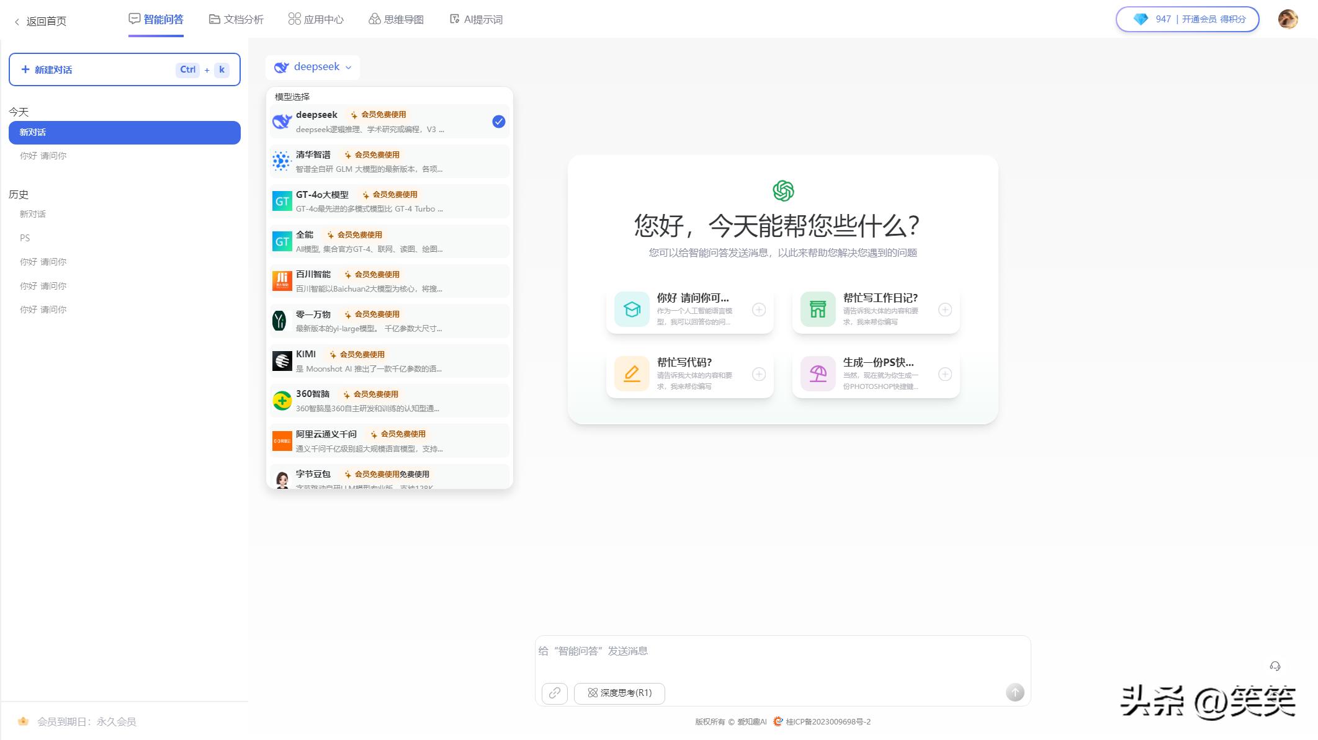Switch to 文档分析 tab
Viewport: 1318px width, 740px height.
tap(236, 19)
